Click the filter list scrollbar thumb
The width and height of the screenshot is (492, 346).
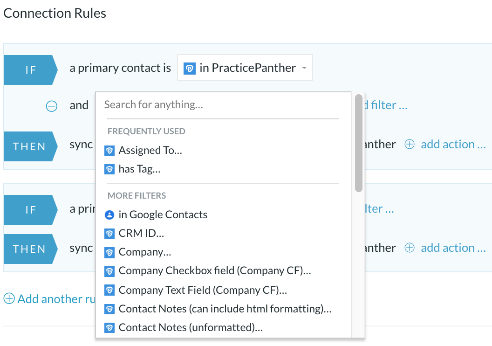click(x=359, y=143)
